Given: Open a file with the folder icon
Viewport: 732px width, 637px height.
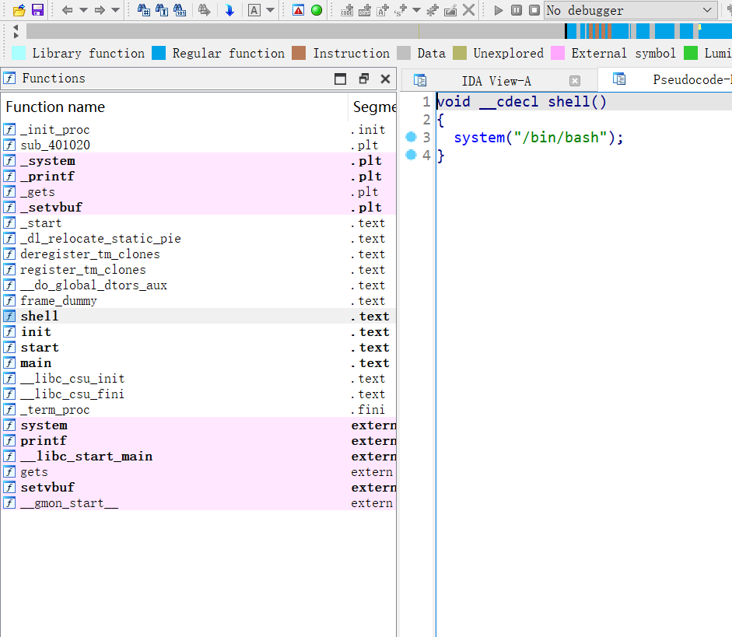Looking at the screenshot, I should [19, 10].
